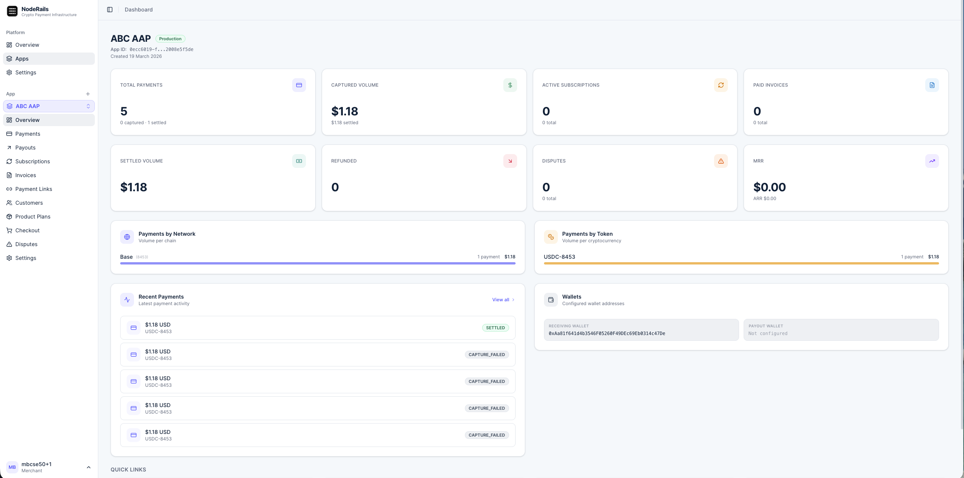The width and height of the screenshot is (964, 478).
Task: Click the Total Payments card icon
Action: point(299,85)
